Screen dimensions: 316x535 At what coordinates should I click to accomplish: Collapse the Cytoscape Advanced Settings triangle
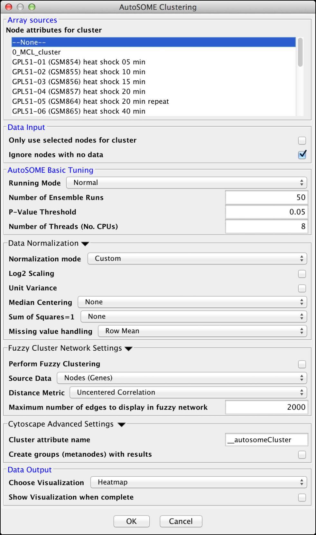click(x=121, y=425)
